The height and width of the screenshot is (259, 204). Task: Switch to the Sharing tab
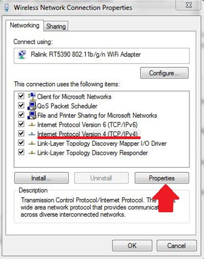[x=56, y=27]
